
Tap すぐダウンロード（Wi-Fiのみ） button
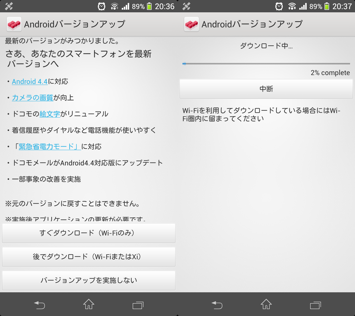coord(89,233)
